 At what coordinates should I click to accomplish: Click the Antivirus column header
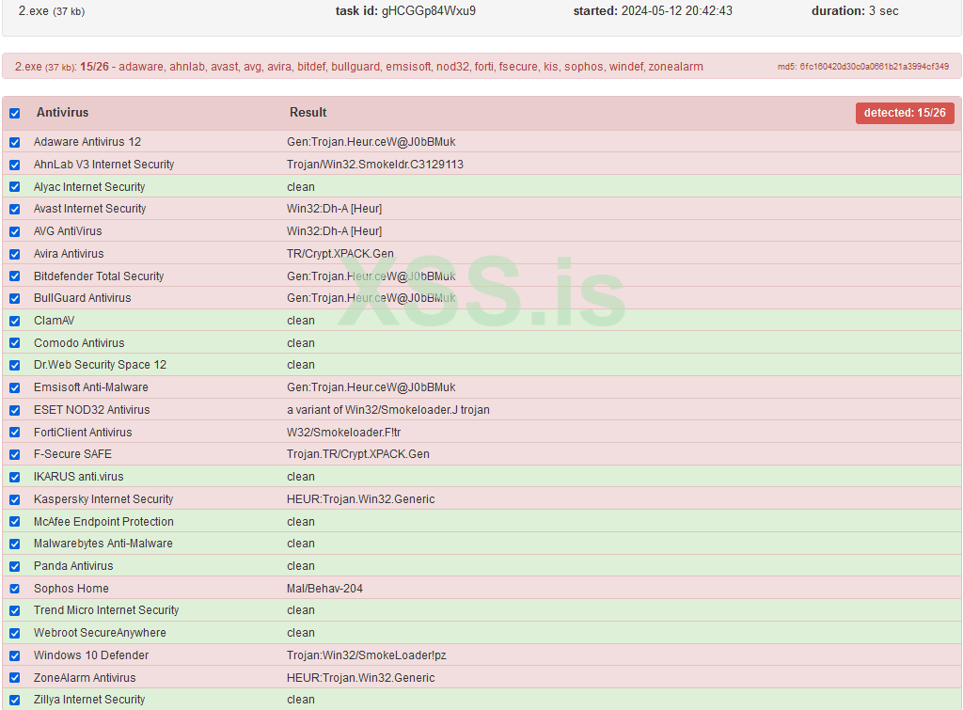point(63,113)
